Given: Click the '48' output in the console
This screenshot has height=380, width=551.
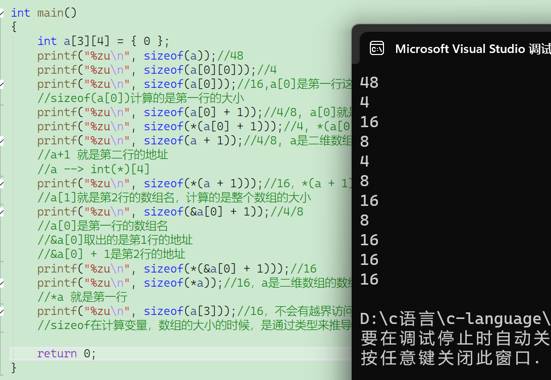Looking at the screenshot, I should (369, 83).
